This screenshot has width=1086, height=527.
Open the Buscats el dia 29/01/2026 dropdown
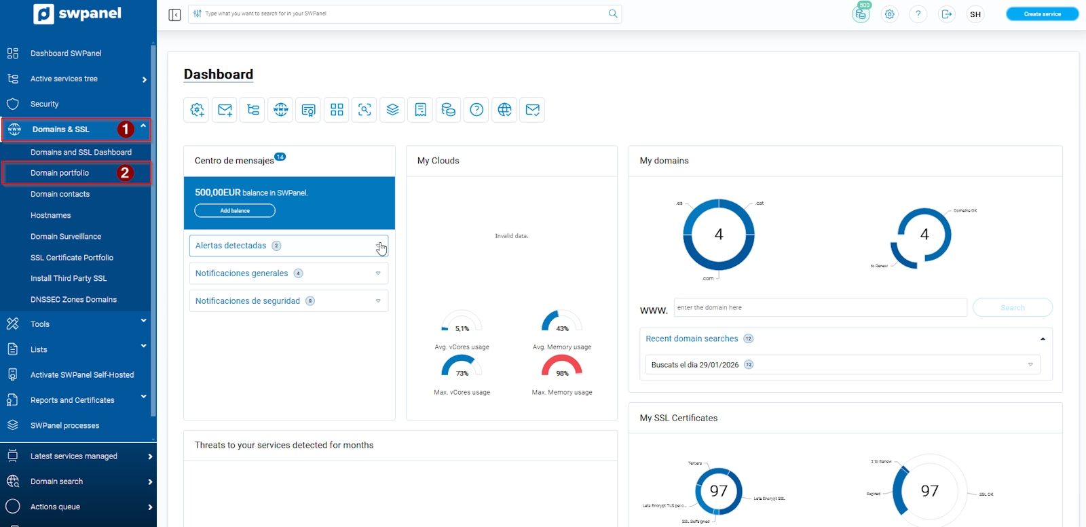842,365
